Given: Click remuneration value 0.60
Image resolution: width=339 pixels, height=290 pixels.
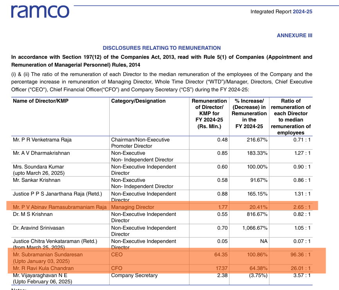Looking at the screenshot, I should (222, 167).
